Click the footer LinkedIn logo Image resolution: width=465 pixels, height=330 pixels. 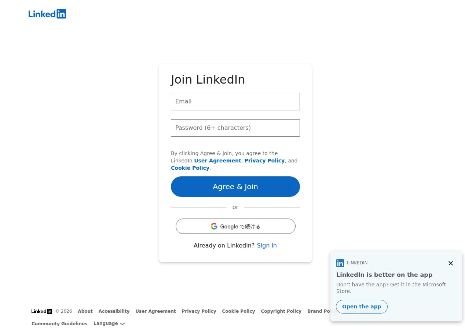point(42,311)
